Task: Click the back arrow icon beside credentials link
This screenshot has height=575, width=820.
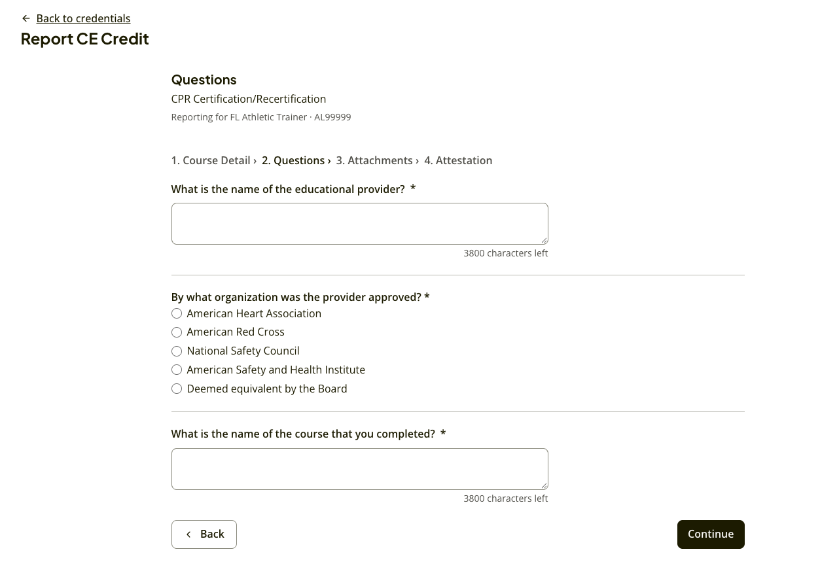Action: pyautogui.click(x=26, y=18)
